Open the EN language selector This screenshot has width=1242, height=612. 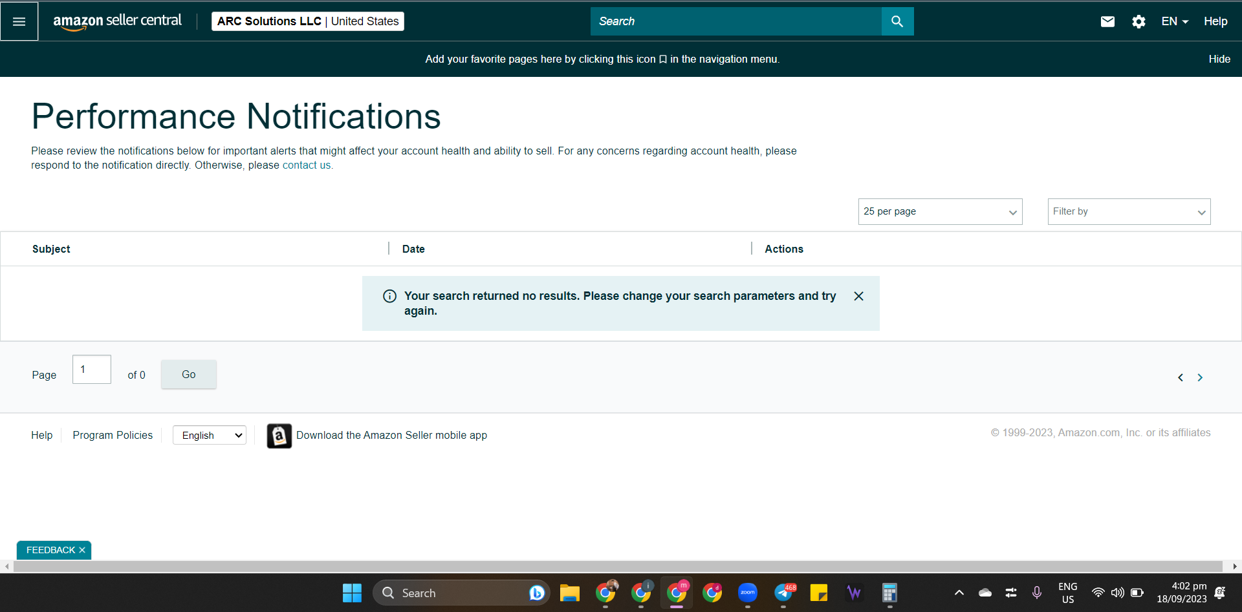point(1175,21)
